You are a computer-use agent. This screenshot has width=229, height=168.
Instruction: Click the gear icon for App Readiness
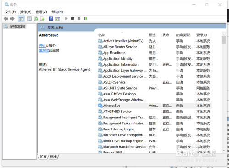[100, 53]
